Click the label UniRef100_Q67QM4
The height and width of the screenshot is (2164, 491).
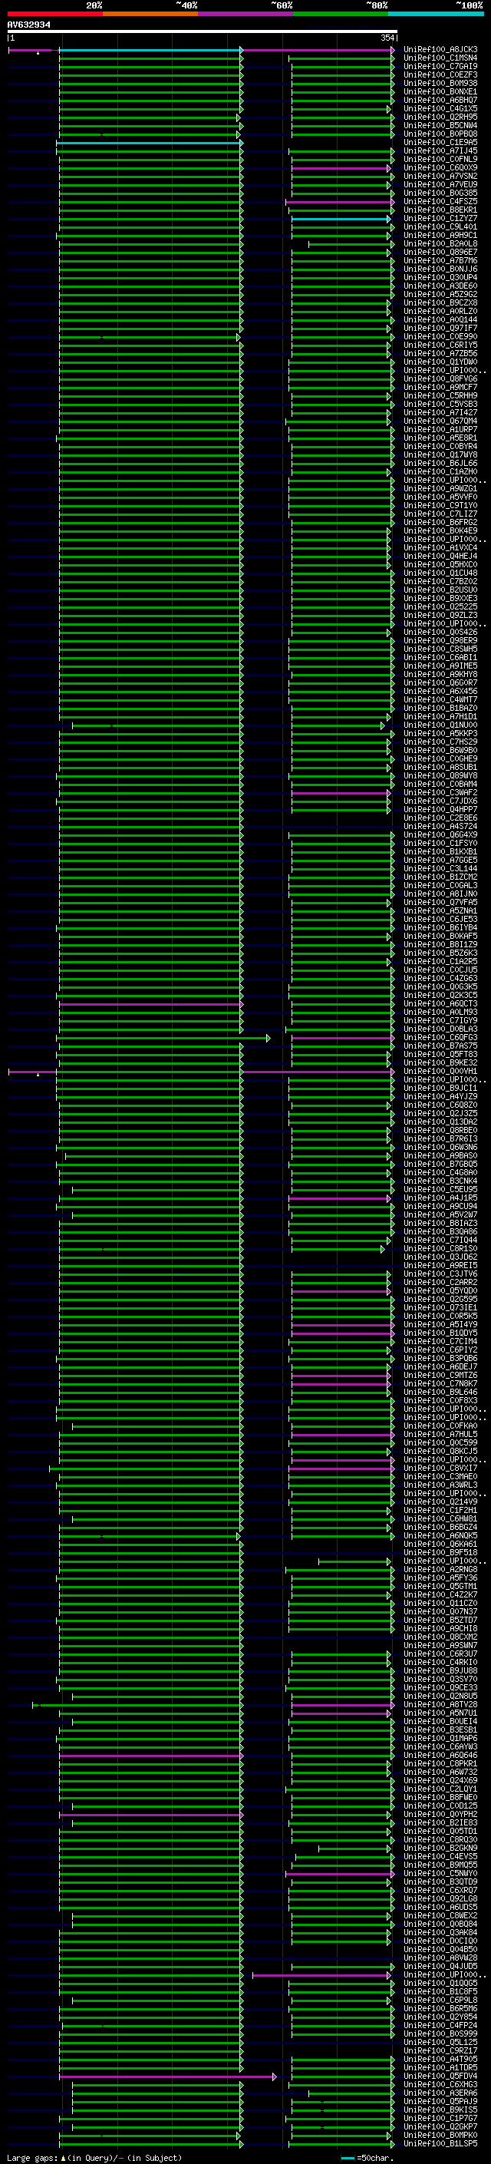[x=440, y=421]
